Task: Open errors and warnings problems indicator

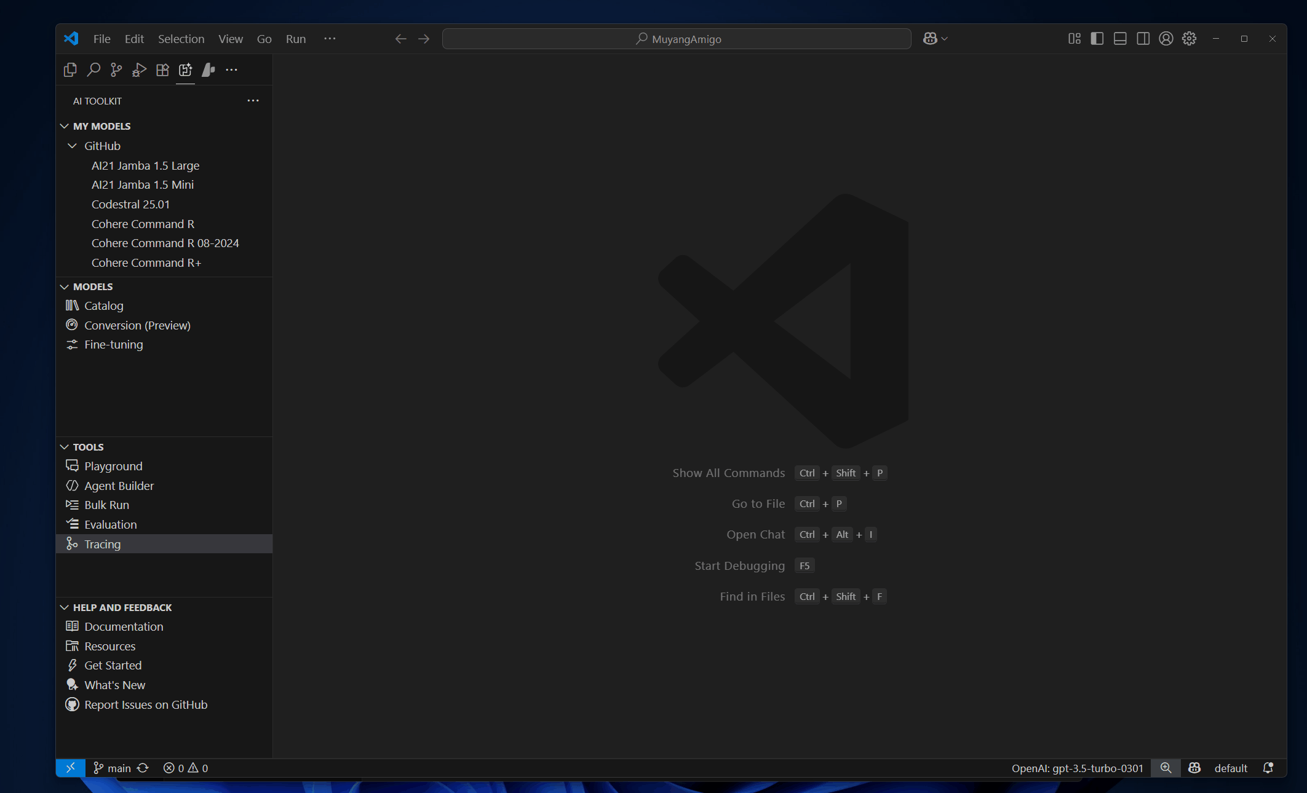Action: click(186, 768)
